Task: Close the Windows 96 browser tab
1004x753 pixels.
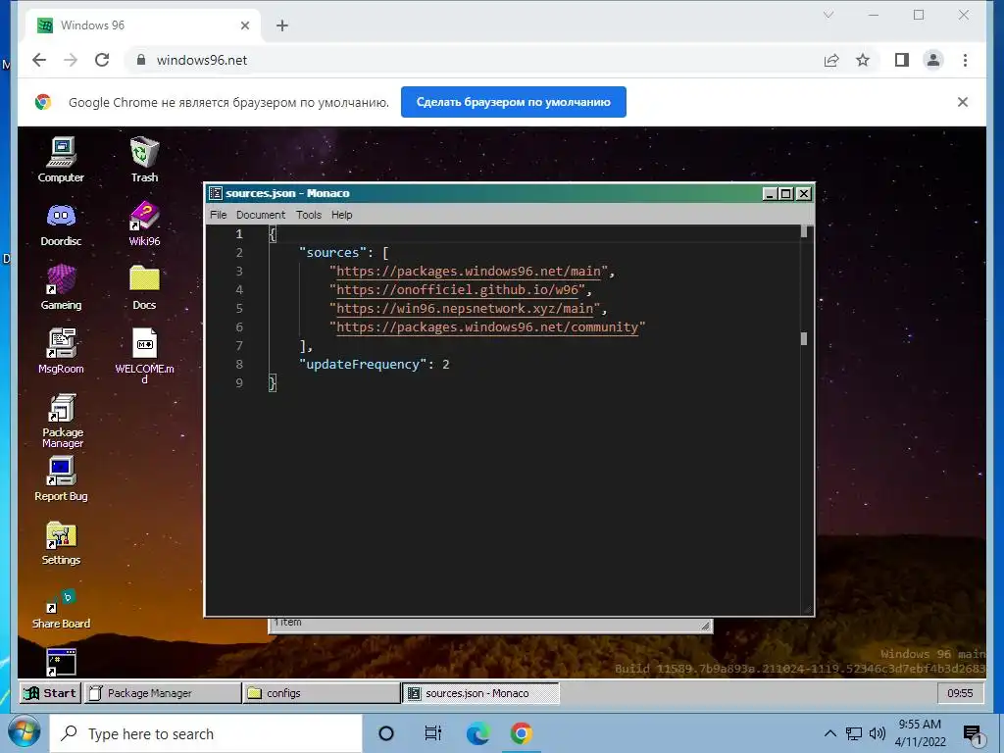Action: [x=245, y=25]
